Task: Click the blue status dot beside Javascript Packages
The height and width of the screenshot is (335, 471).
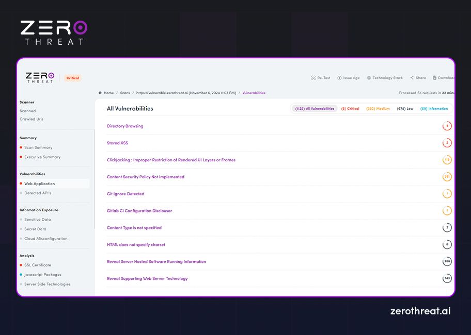Action: pyautogui.click(x=21, y=275)
